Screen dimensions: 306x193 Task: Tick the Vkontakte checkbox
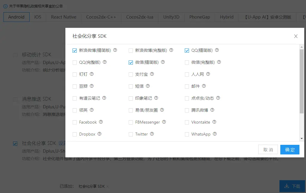[x=187, y=122]
